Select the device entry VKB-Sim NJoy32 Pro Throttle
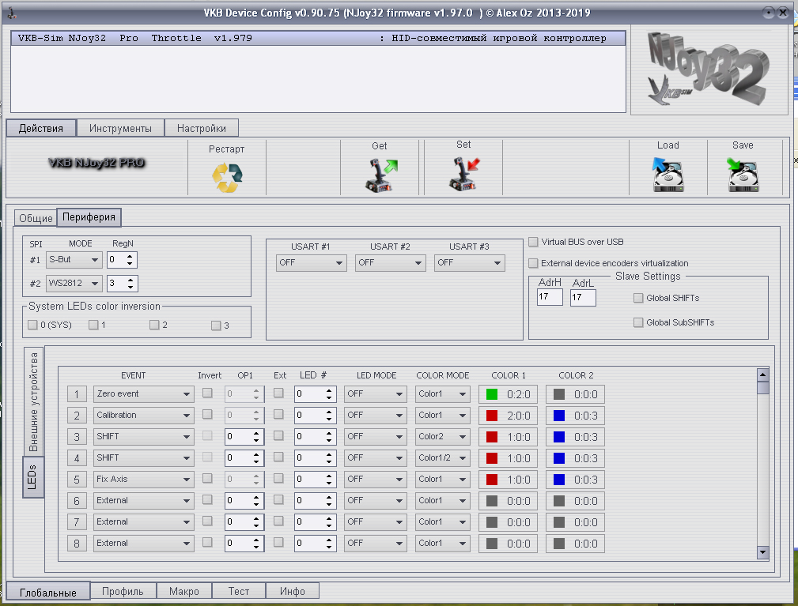The image size is (798, 606). click(x=319, y=38)
